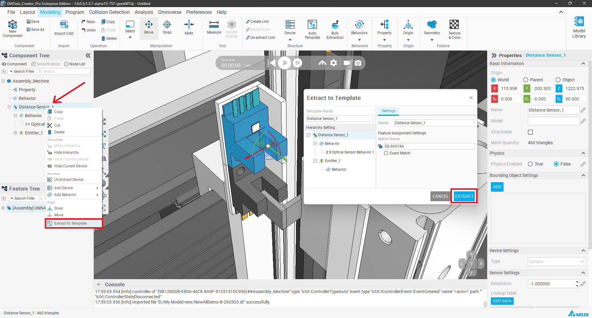The height and width of the screenshot is (318, 592).
Task: Select World origin radio button
Action: pos(493,80)
